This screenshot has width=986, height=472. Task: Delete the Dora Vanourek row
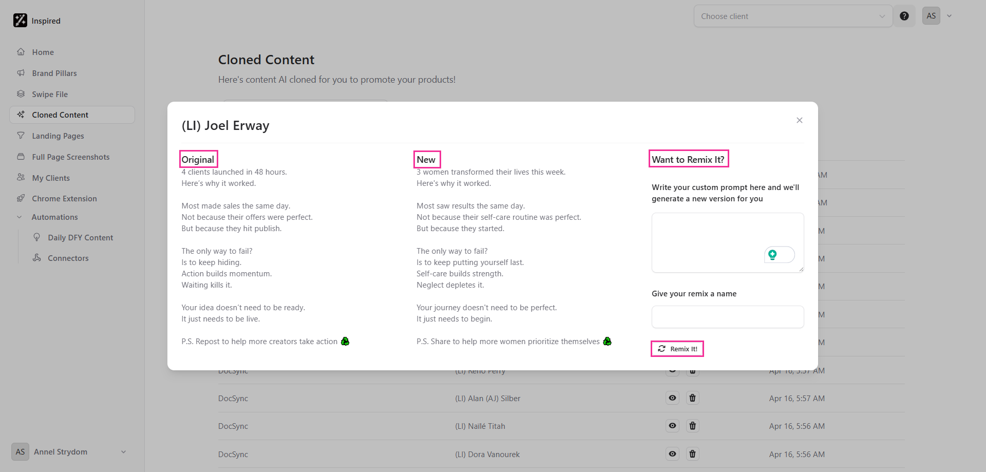pos(692,454)
